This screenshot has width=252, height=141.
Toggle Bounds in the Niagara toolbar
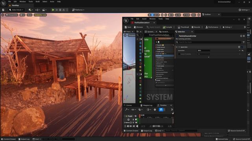[196, 27]
